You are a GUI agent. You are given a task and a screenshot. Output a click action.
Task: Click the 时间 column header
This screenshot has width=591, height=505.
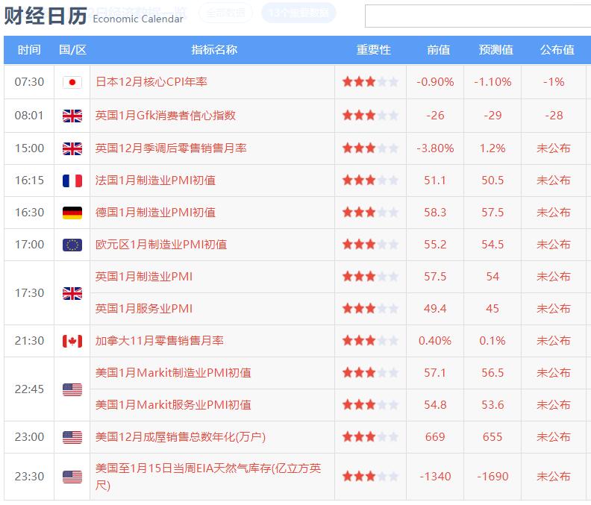[29, 50]
